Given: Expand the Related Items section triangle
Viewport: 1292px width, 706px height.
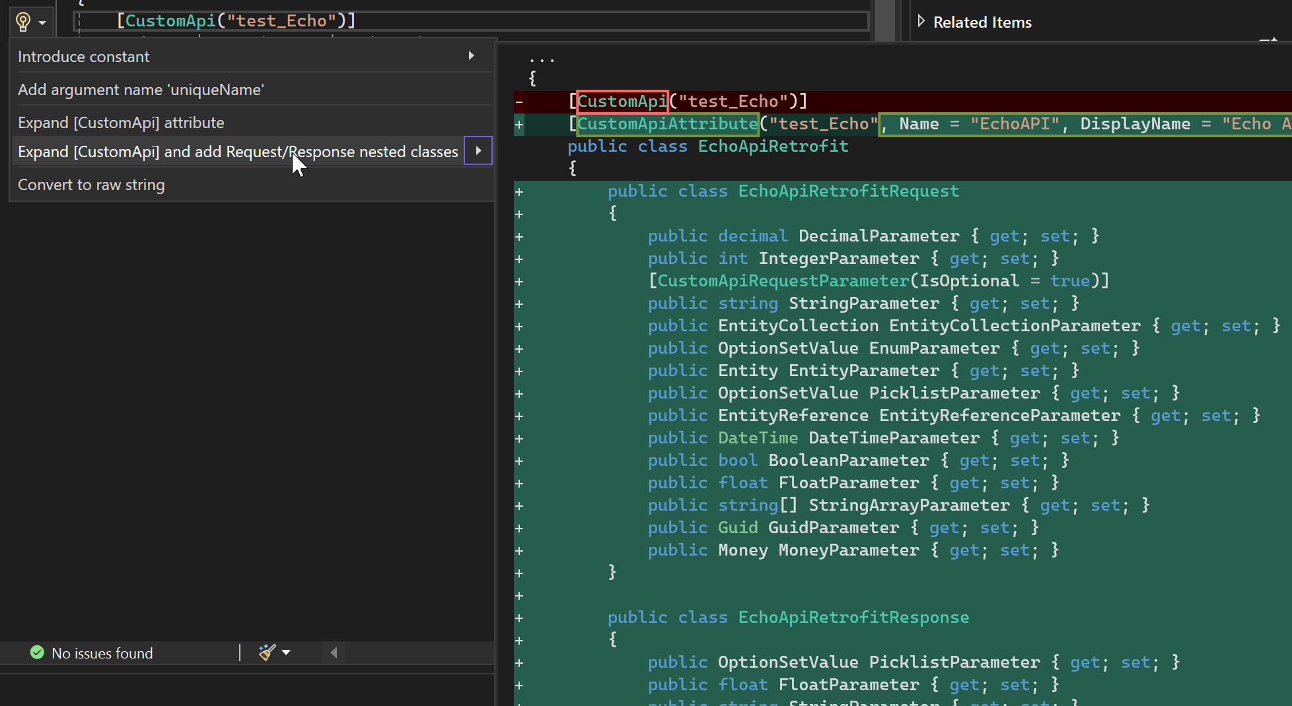Looking at the screenshot, I should pos(921,22).
